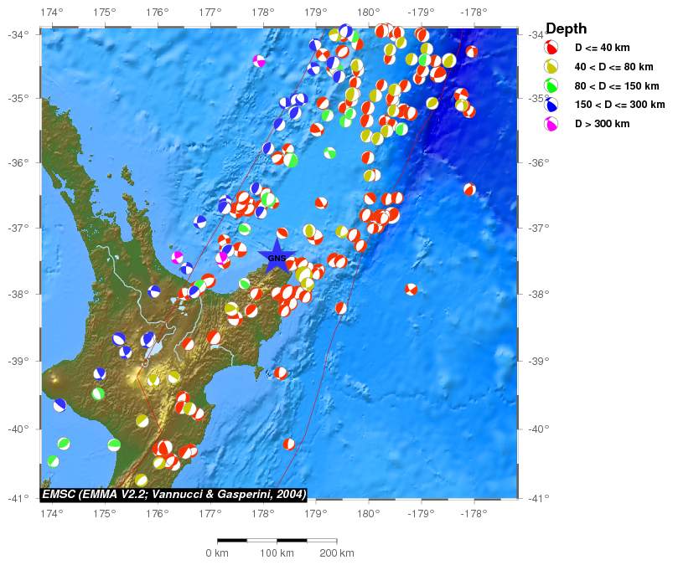Click the "D <= 40 km" legend label
The width and height of the screenshot is (673, 565).
point(614,48)
